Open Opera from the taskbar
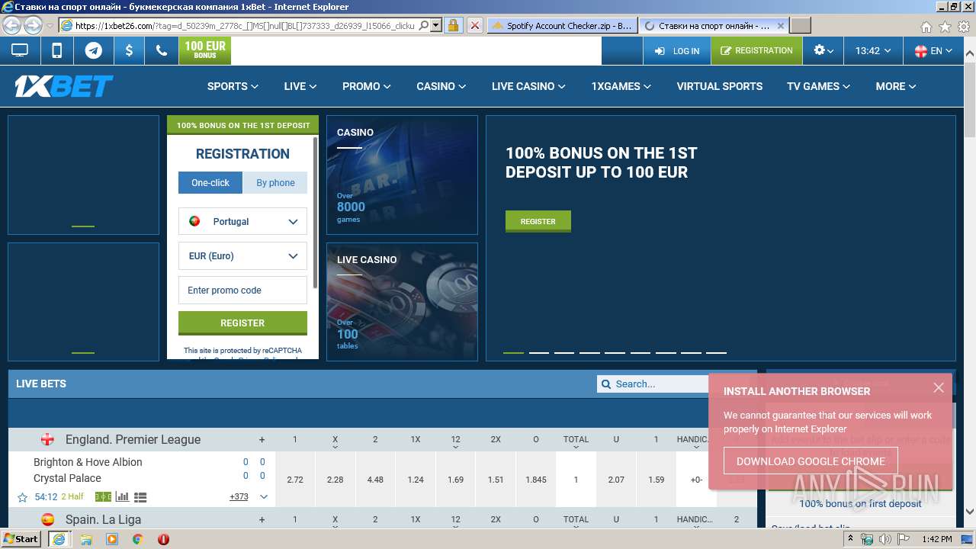This screenshot has width=976, height=549. click(163, 538)
